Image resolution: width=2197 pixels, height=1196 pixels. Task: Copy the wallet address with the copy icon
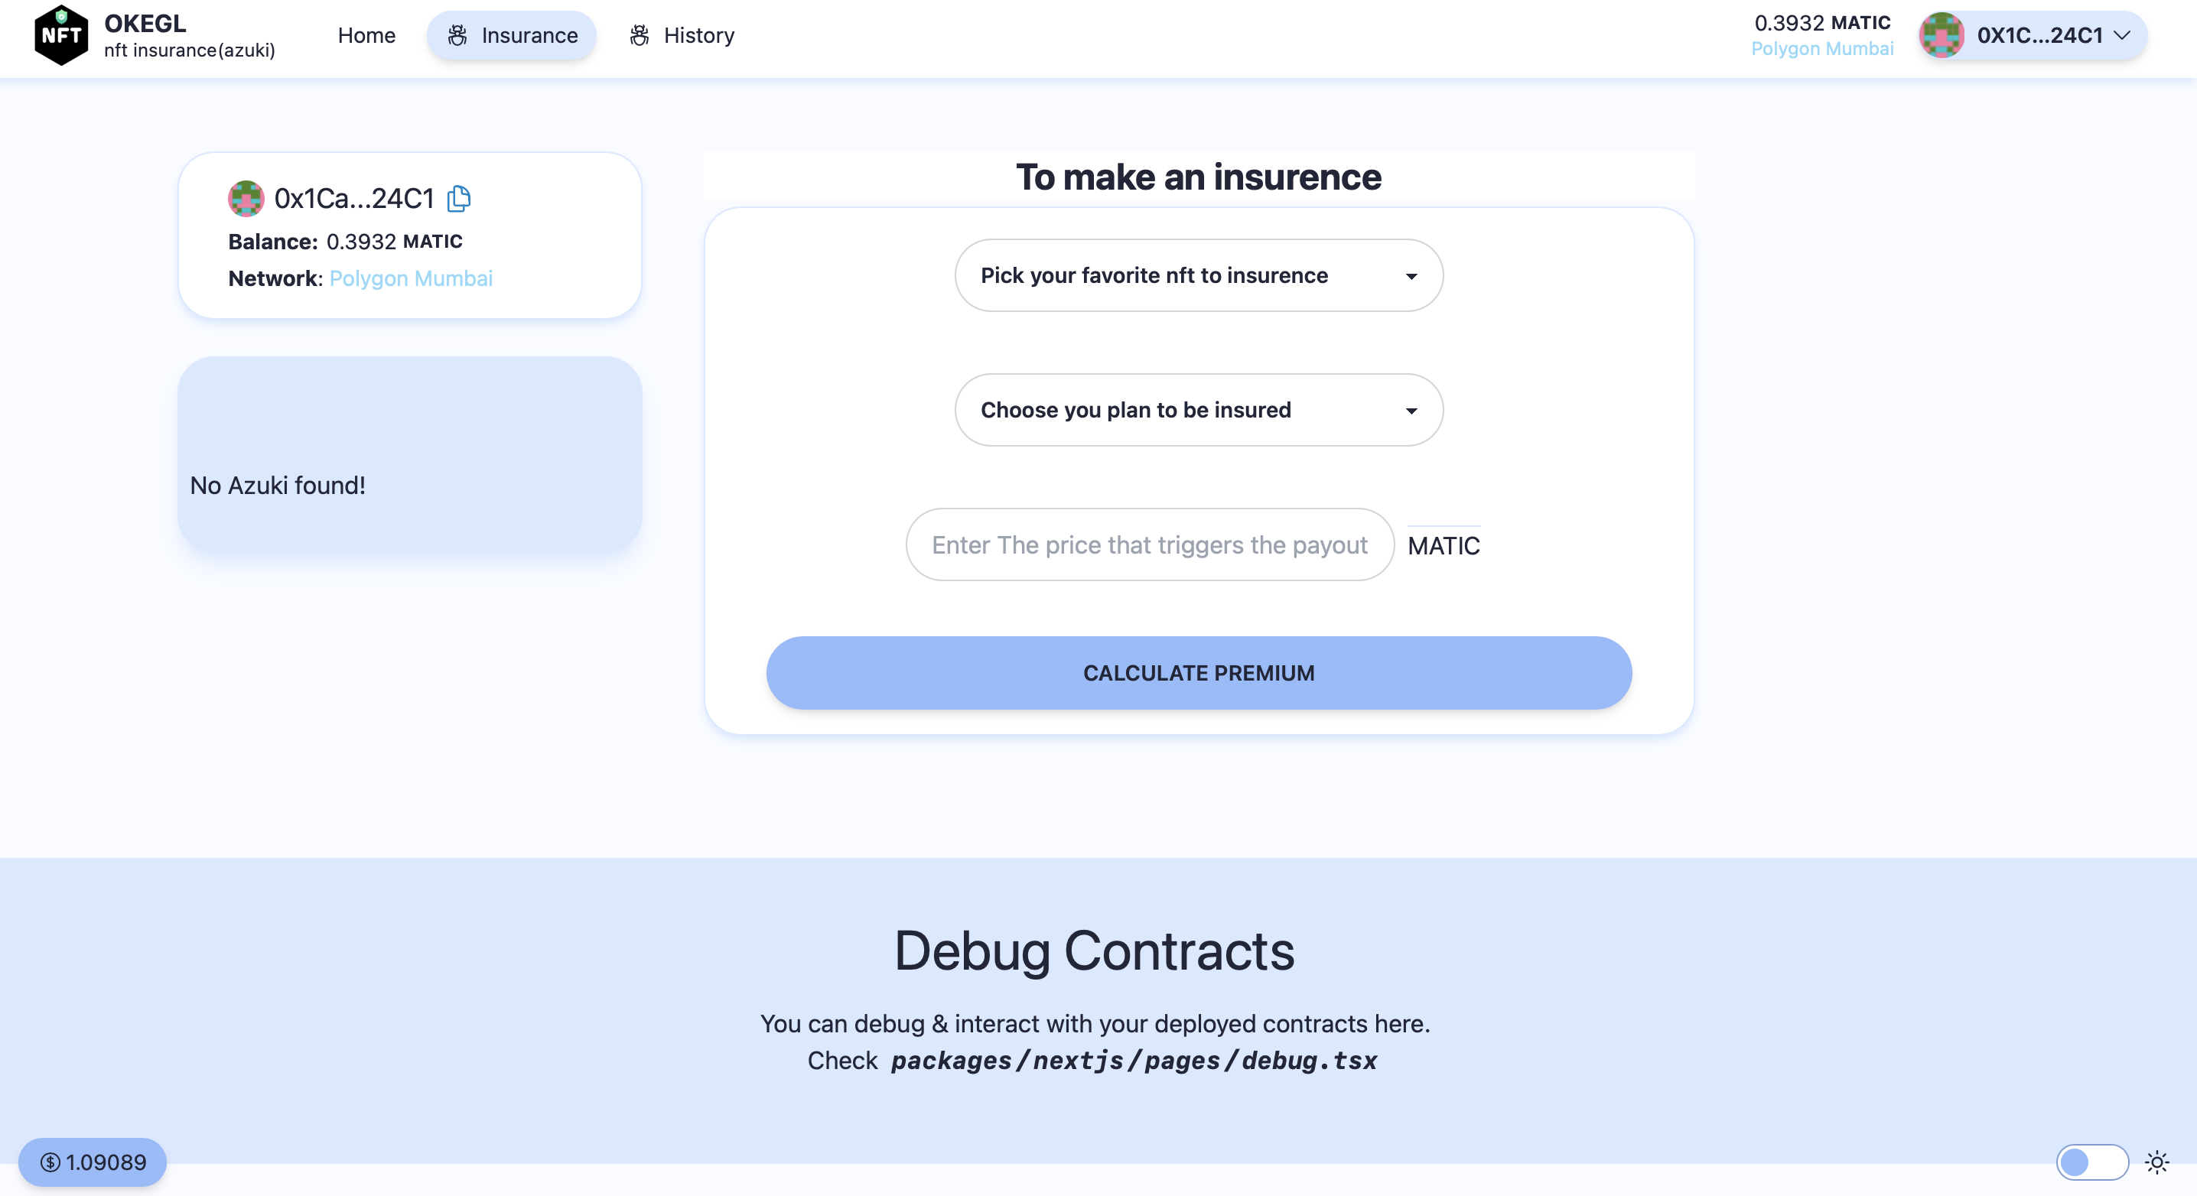459,199
